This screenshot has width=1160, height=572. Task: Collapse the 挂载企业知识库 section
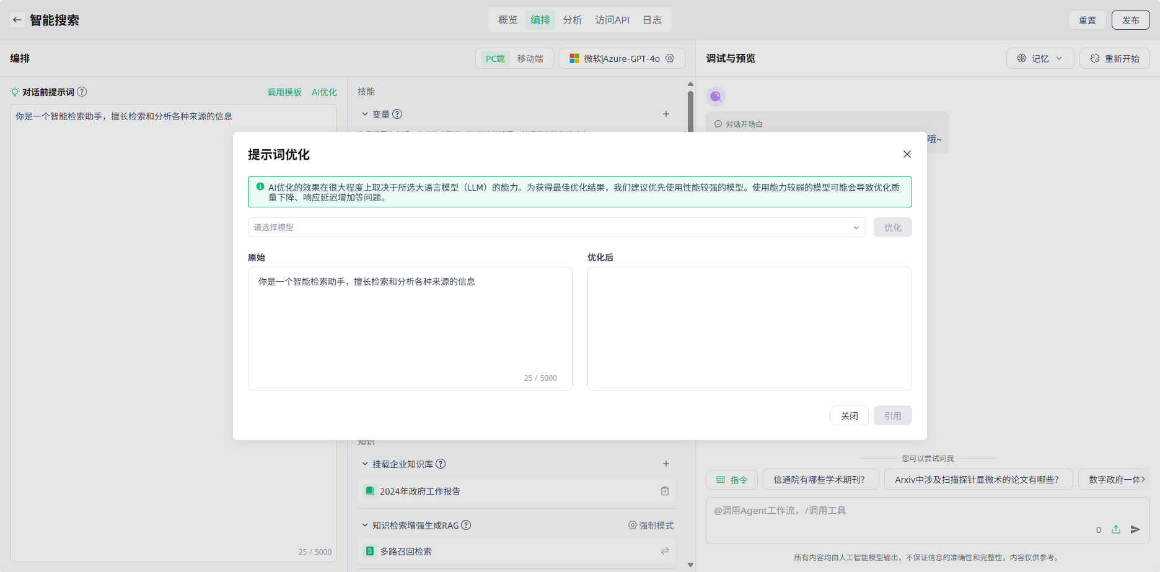tap(365, 464)
